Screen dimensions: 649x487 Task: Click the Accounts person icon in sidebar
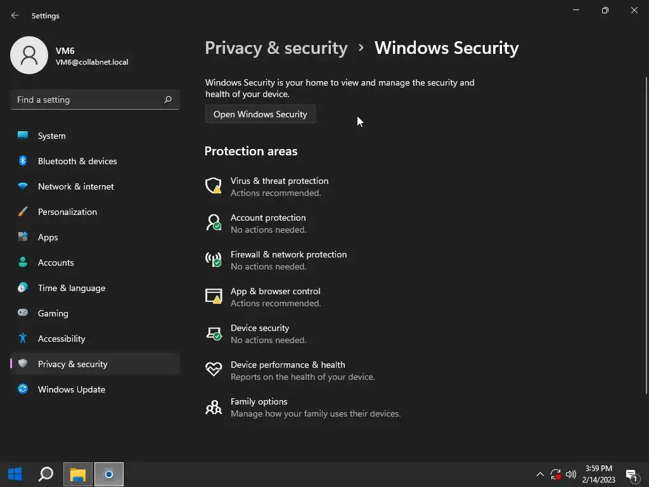tap(23, 262)
